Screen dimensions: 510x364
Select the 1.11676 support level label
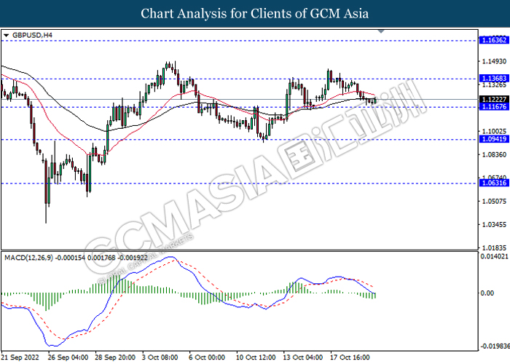point(494,106)
